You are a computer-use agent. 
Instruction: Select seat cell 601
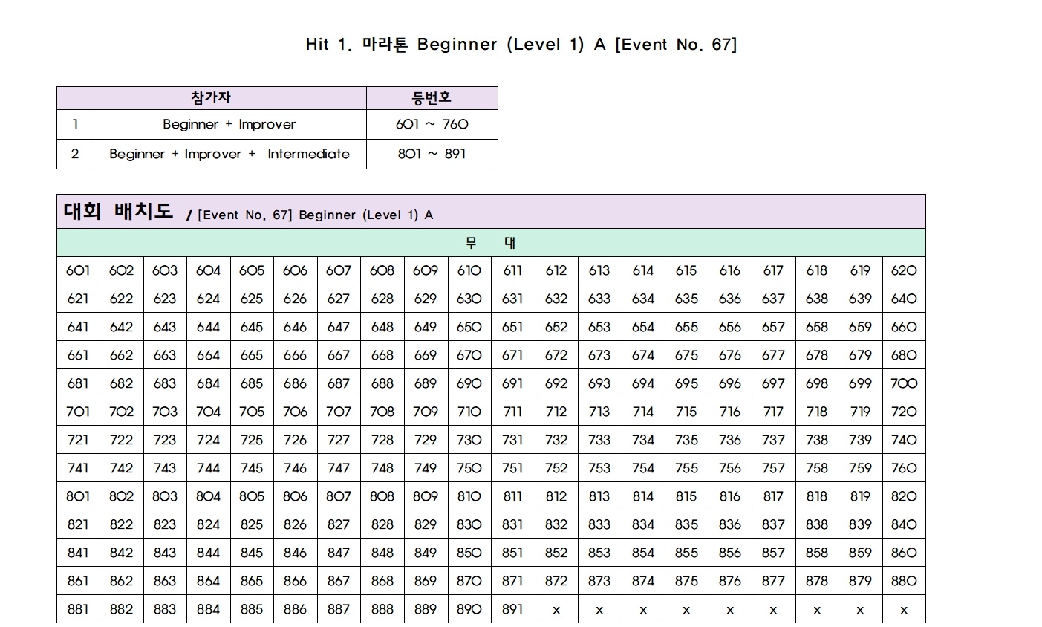78,271
